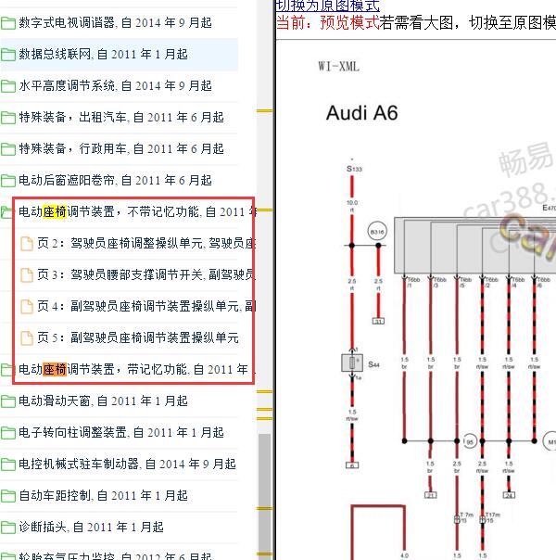The image size is (556, 560).
Task: Open 页 5：副驾驶员座椅调节装置操纵单元
Action: point(138,337)
